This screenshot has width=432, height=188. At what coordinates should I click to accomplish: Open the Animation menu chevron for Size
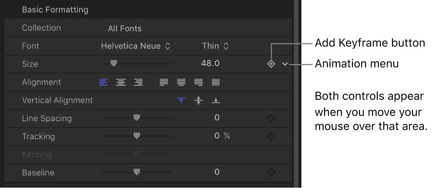(286, 64)
